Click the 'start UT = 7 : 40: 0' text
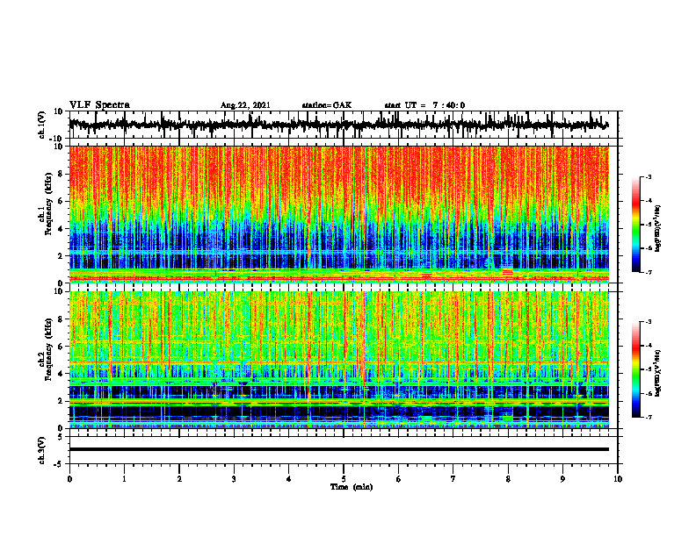696x537 pixels. tap(424, 105)
